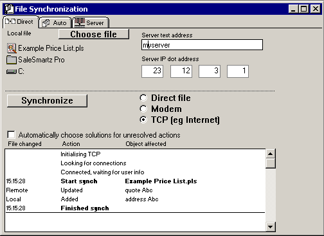Open the Server tab
The height and width of the screenshot is (236, 324).
click(x=91, y=23)
